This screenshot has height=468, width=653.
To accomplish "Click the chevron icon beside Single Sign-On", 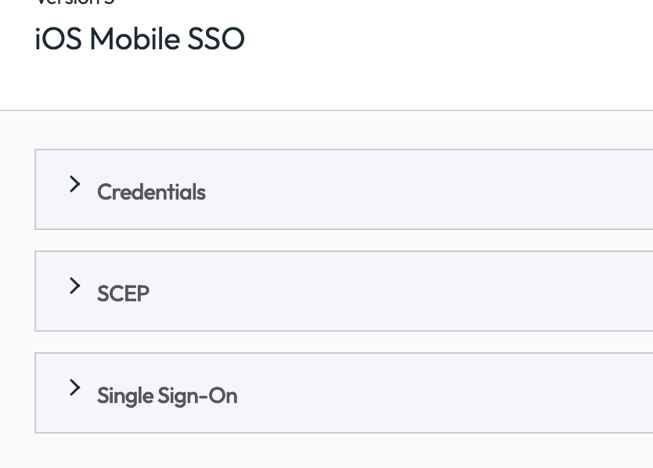I will coord(75,387).
